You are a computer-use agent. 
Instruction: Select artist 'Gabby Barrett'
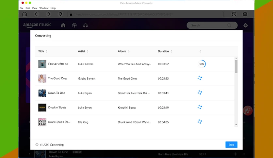[87, 78]
